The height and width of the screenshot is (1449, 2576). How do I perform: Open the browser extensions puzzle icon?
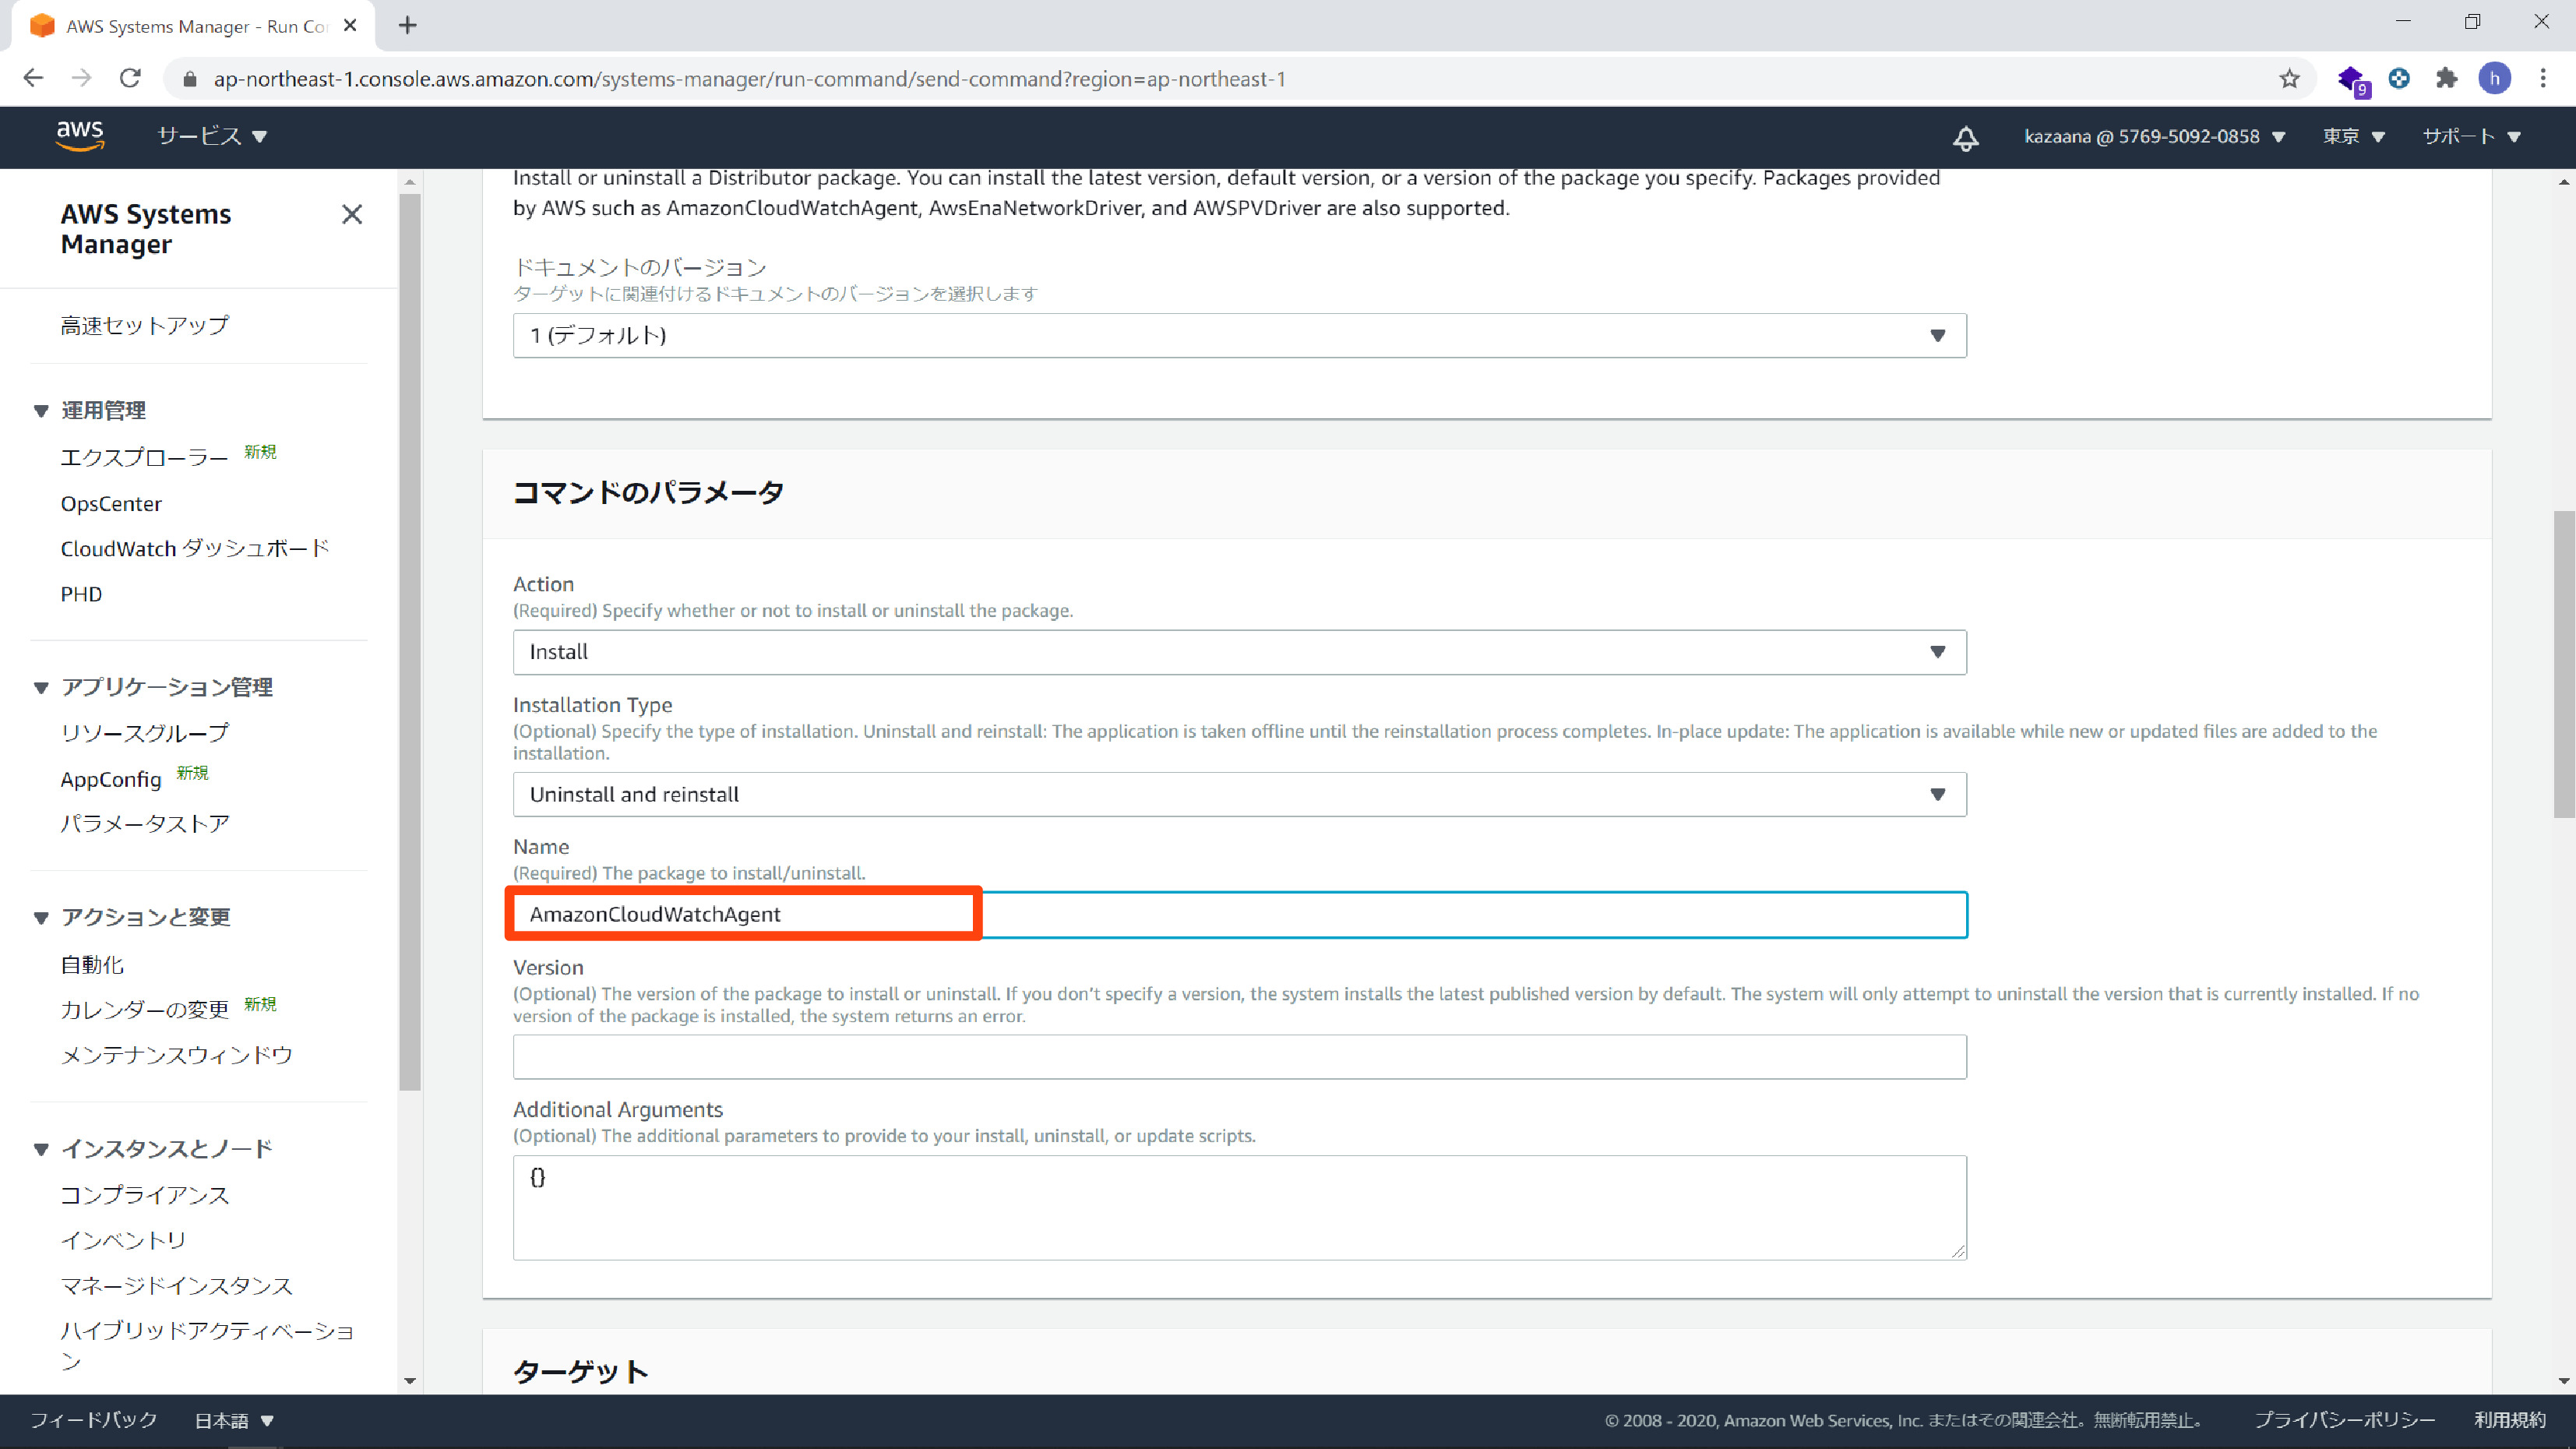pos(2446,78)
